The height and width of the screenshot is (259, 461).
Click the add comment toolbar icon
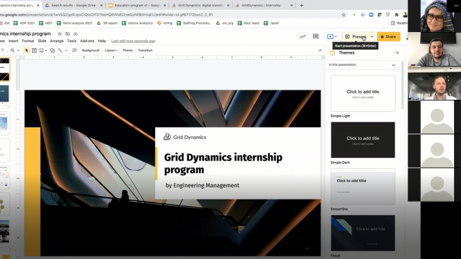pos(74,51)
